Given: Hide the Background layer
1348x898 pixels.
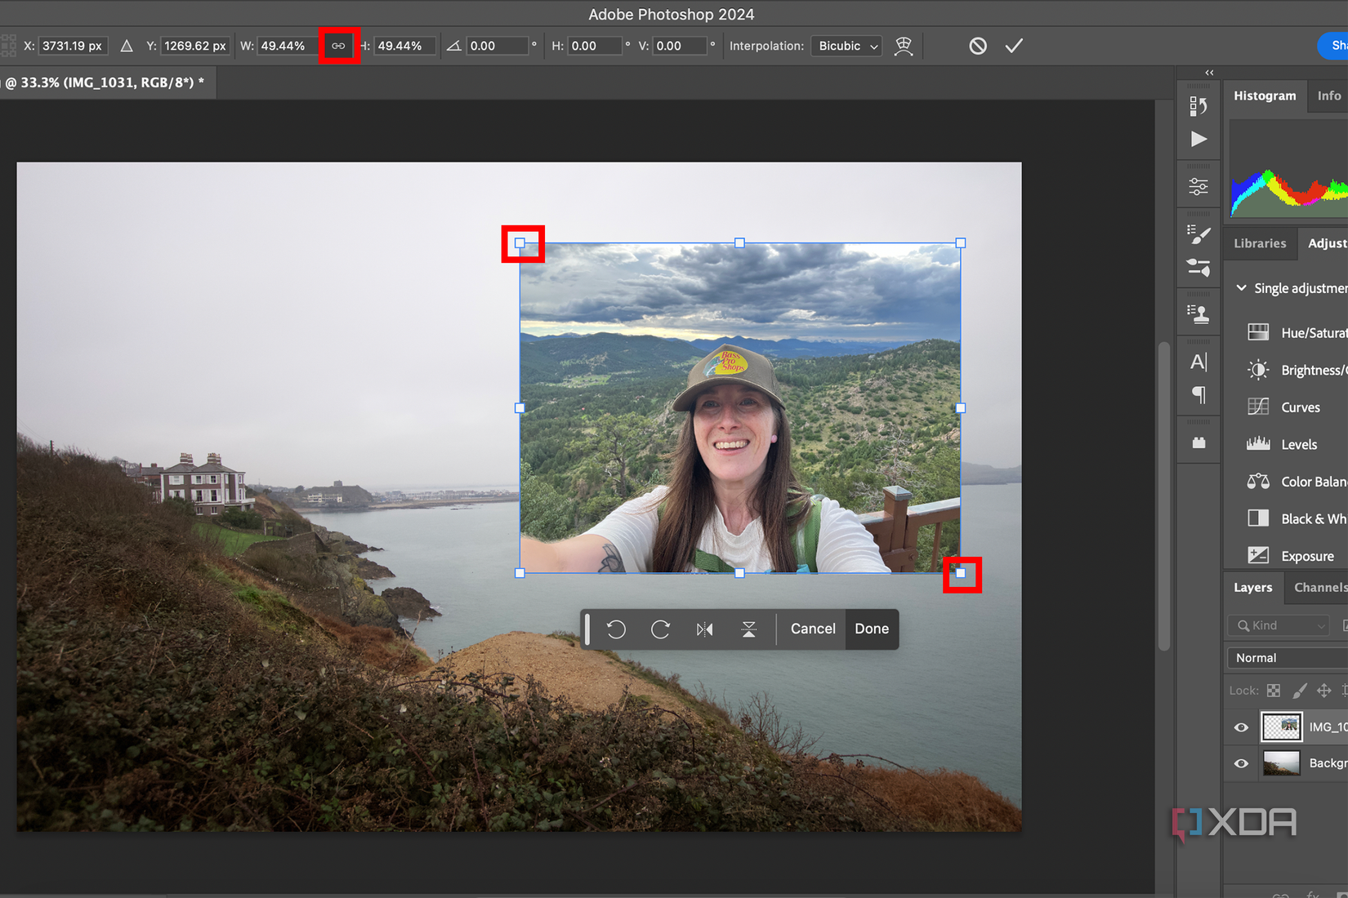Looking at the screenshot, I should [x=1241, y=763].
